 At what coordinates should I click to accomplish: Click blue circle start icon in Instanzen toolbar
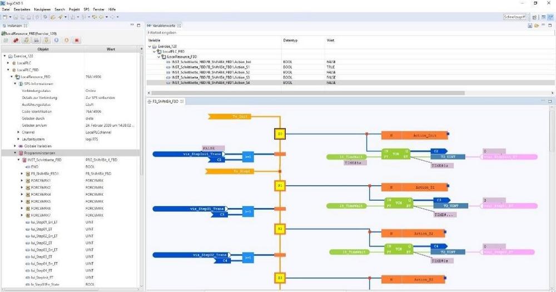point(56,41)
